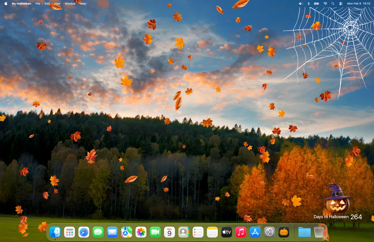Expand the My Halloween app menu
This screenshot has width=374, height=242.
click(21, 4)
